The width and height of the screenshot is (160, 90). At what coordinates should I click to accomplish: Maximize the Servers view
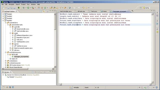[55, 72]
